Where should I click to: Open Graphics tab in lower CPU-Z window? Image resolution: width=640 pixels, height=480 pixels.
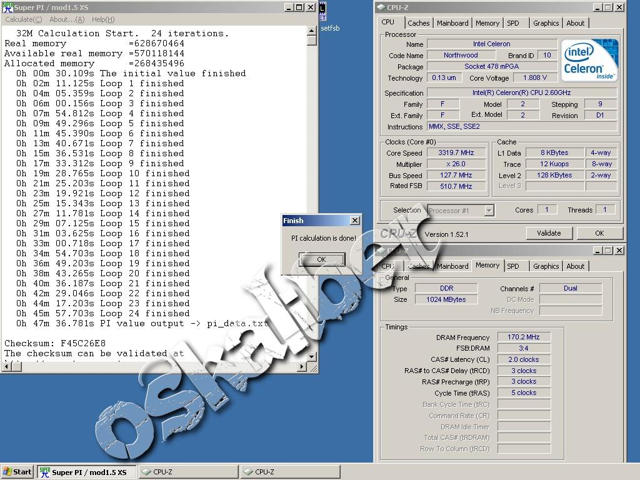tap(546, 266)
